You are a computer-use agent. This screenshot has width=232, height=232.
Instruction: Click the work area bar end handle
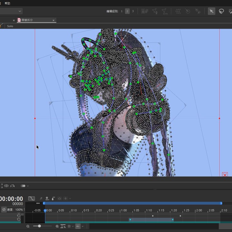pos(221,203)
